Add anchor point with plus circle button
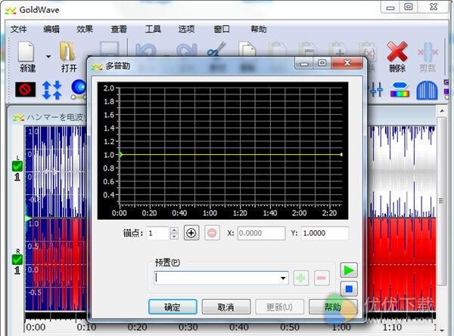 191,233
